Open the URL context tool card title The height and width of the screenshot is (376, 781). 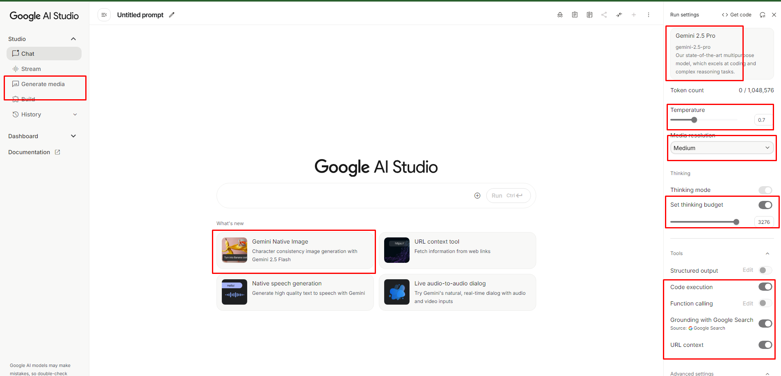point(437,242)
